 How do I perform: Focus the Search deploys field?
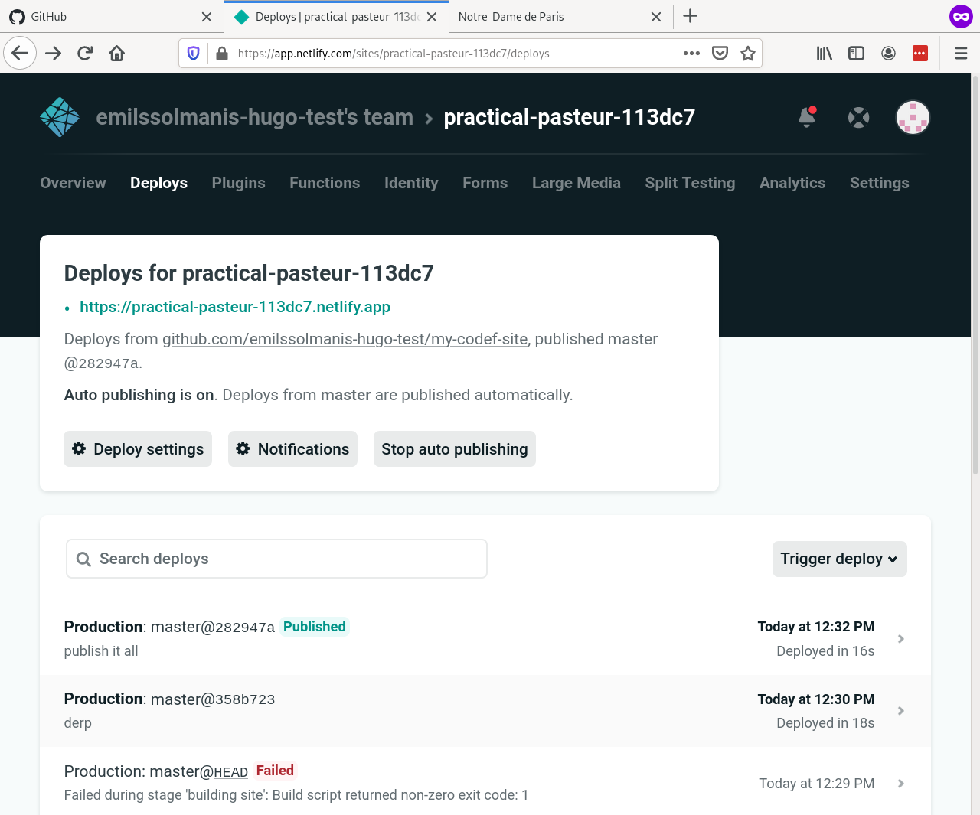[x=276, y=559]
